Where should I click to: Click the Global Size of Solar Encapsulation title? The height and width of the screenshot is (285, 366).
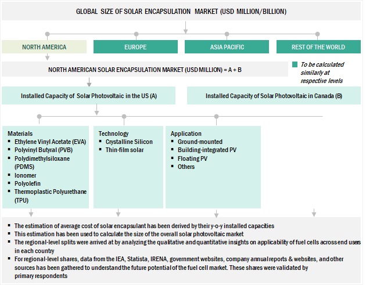[x=181, y=12]
